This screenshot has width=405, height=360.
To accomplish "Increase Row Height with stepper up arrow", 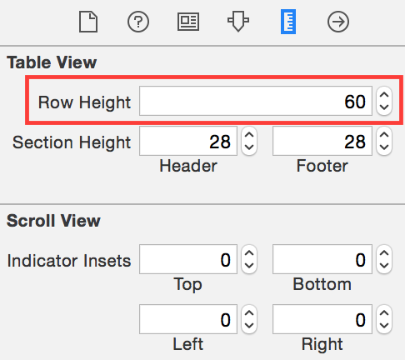I will tap(384, 95).
